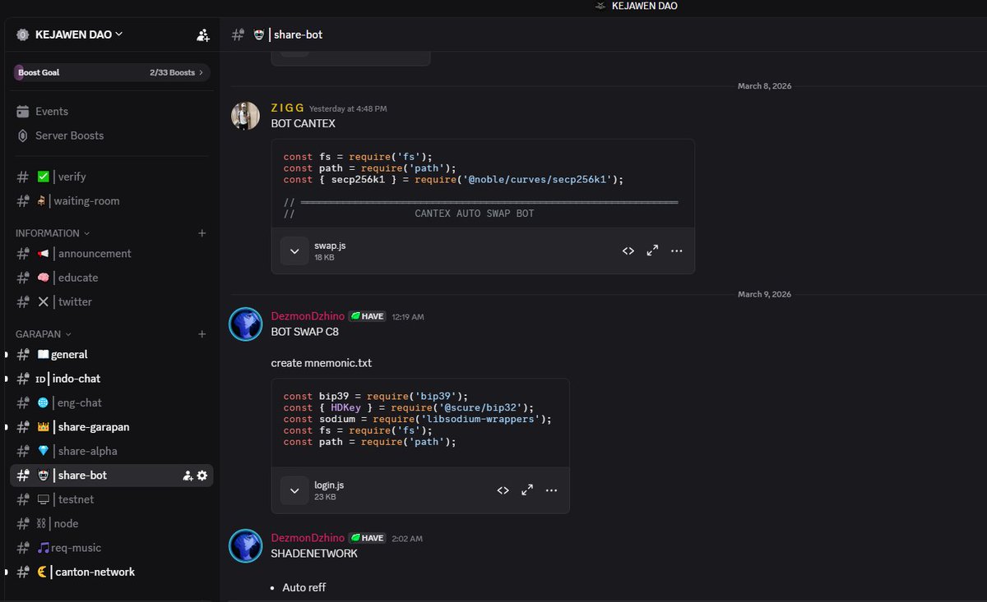Click the invite people icon beside server name
Viewport: 987px width, 602px height.
[x=203, y=35]
